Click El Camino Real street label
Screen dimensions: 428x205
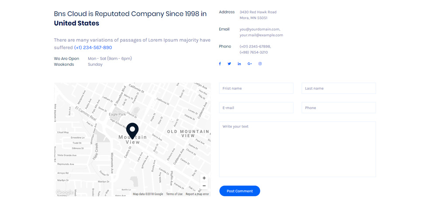[x=86, y=114]
